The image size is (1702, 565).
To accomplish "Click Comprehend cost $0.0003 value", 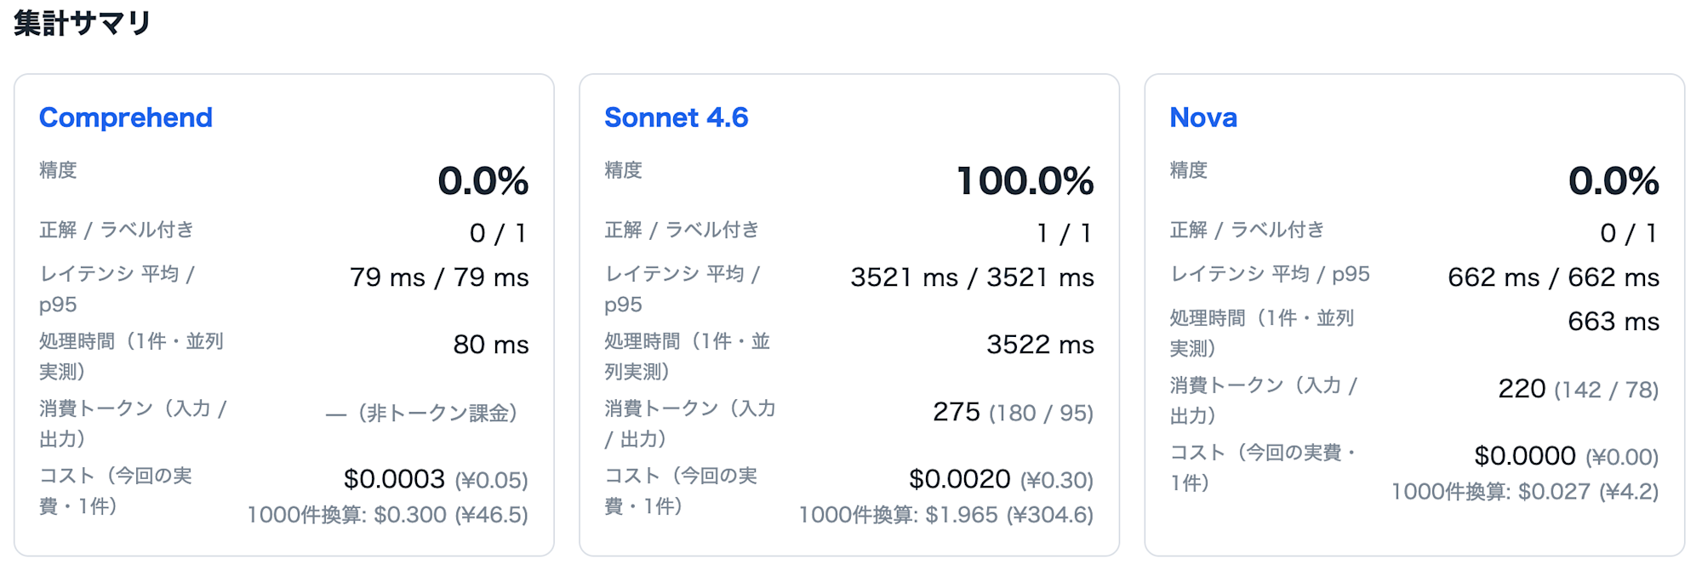I will click(394, 479).
